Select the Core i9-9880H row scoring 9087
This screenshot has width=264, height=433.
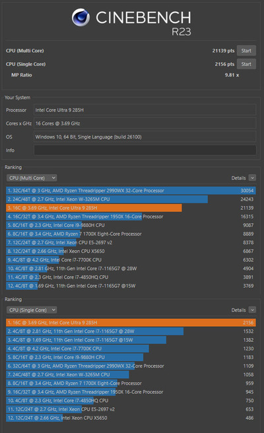tap(131, 225)
